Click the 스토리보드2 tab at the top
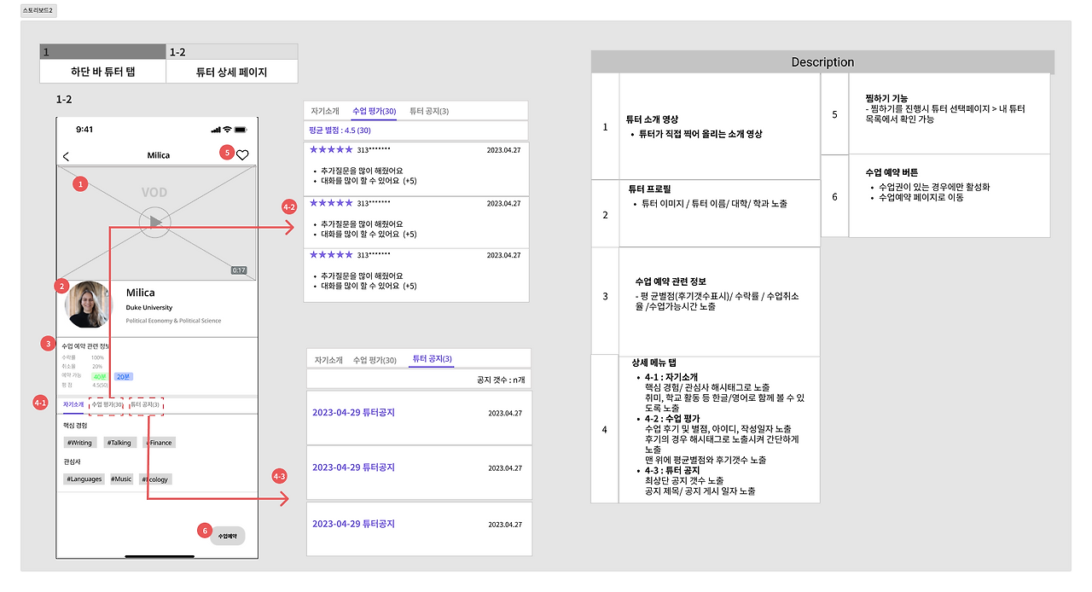The height and width of the screenshot is (592, 1092). [38, 10]
